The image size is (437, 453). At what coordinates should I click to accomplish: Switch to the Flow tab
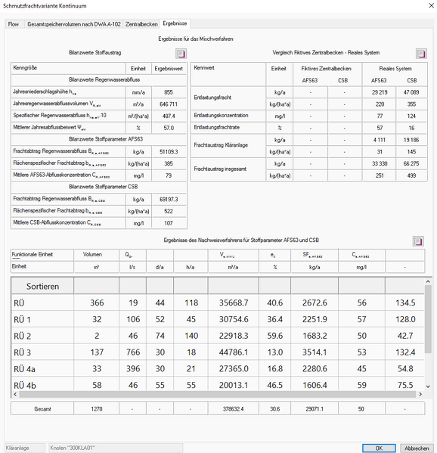(14, 24)
